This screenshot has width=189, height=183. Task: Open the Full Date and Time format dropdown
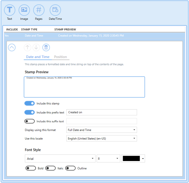point(102,130)
